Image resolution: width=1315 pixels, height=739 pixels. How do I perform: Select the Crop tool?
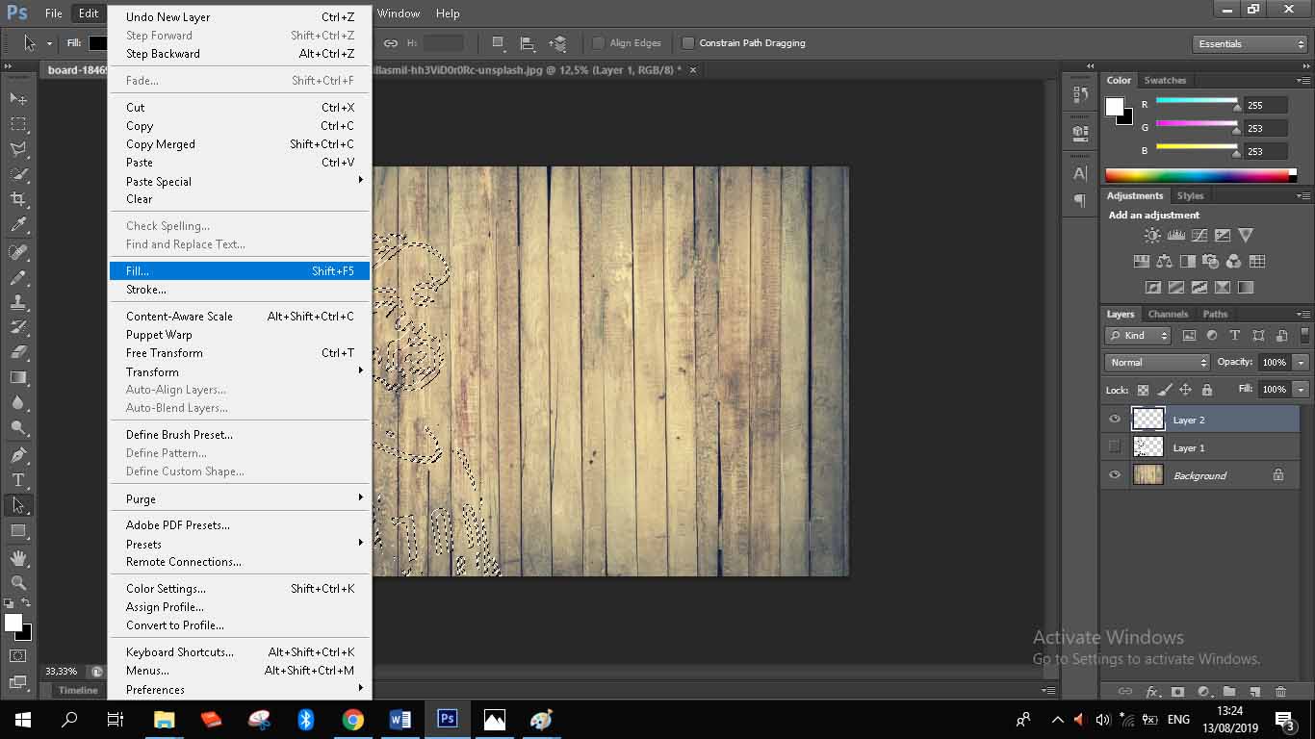point(18,199)
